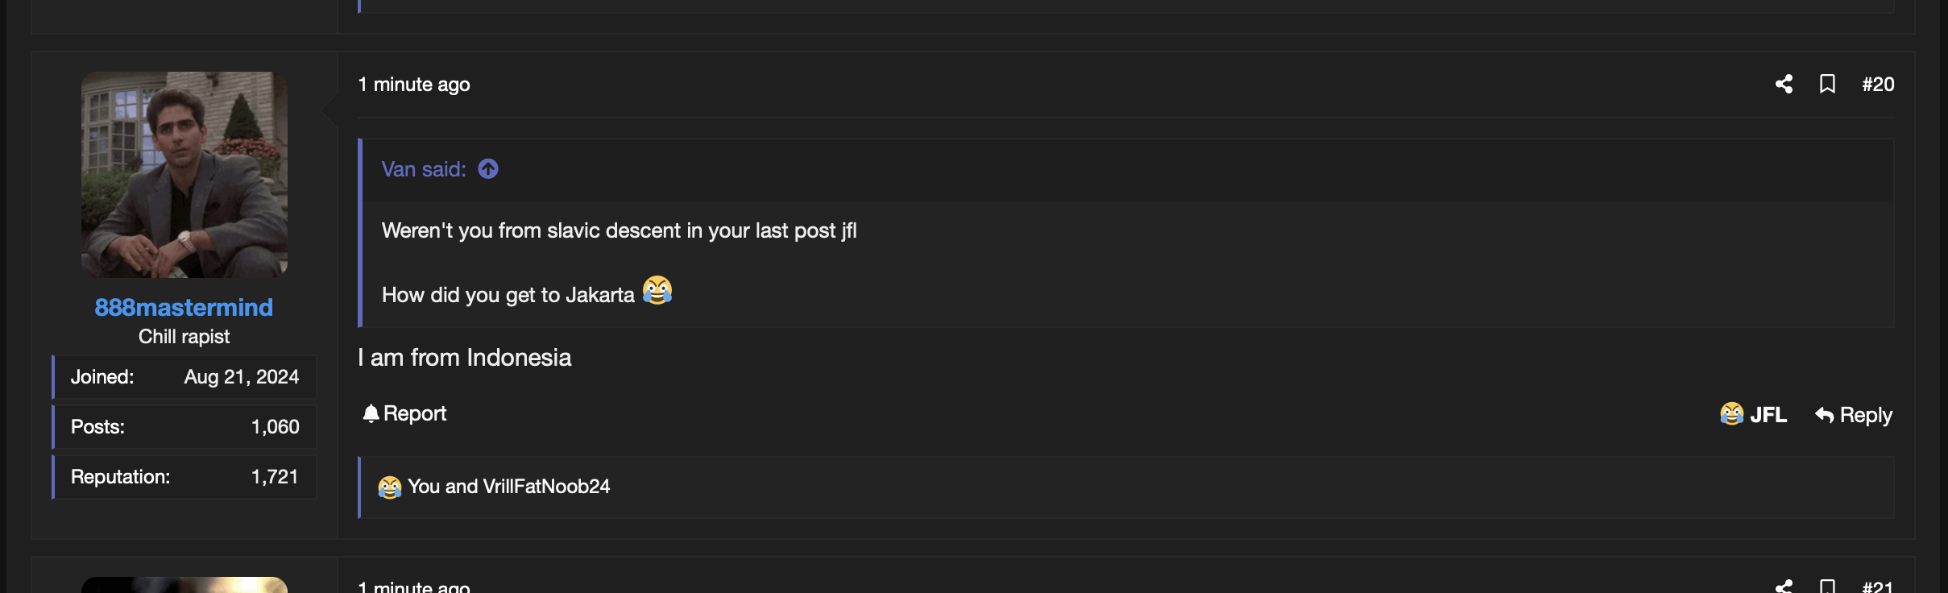The image size is (1948, 593).
Task: Click the bell icon next to Report
Action: pos(371,413)
